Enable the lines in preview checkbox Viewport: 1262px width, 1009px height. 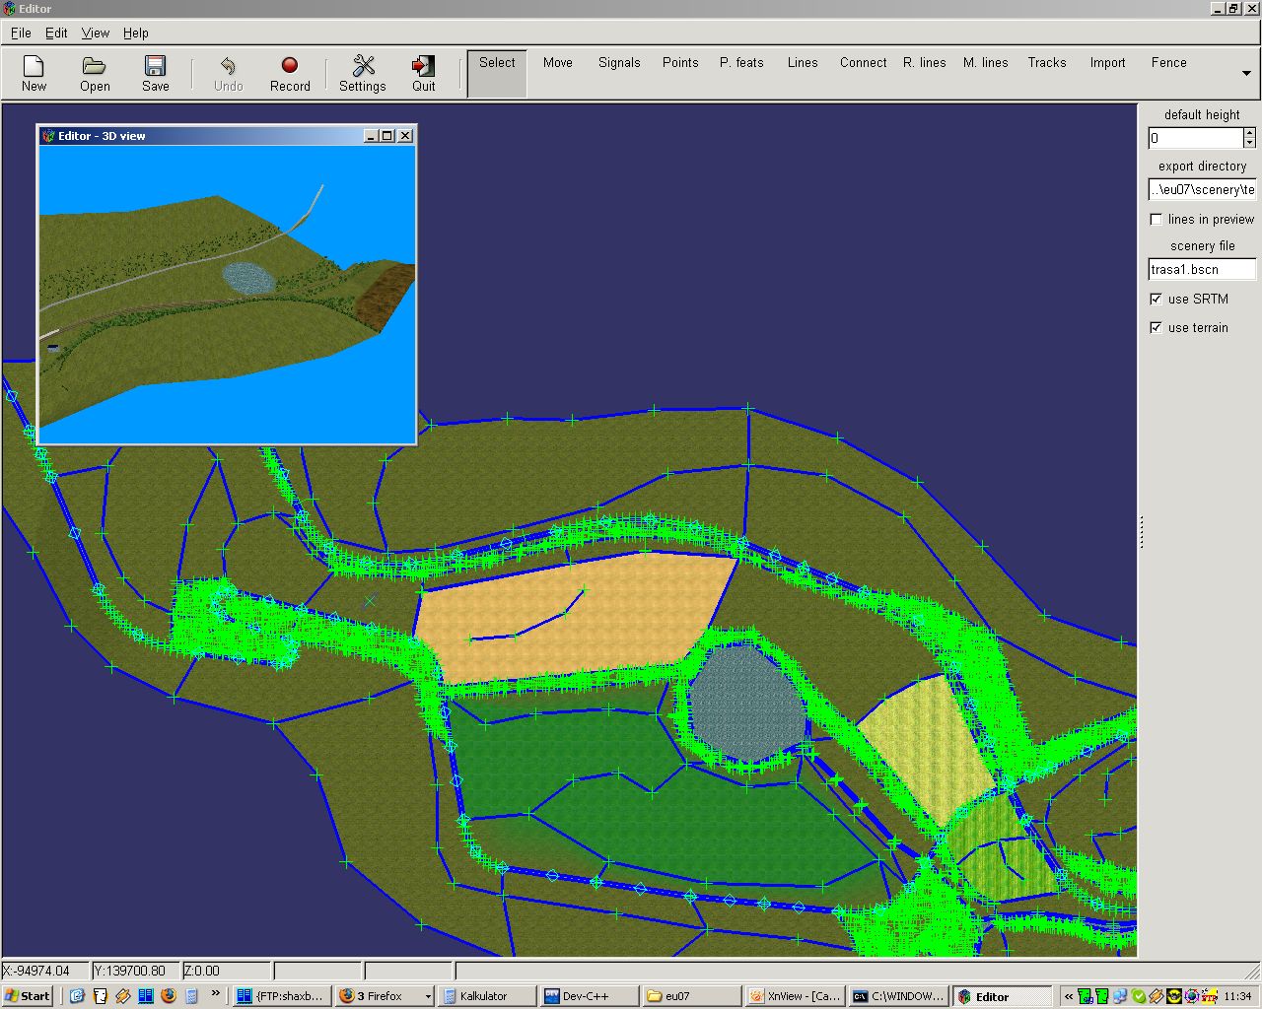[x=1157, y=219]
